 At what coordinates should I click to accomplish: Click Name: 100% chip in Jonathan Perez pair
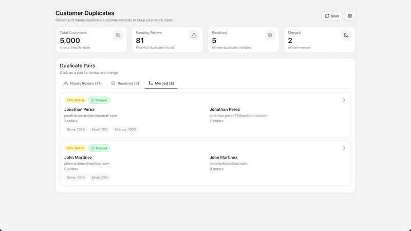[76, 129]
